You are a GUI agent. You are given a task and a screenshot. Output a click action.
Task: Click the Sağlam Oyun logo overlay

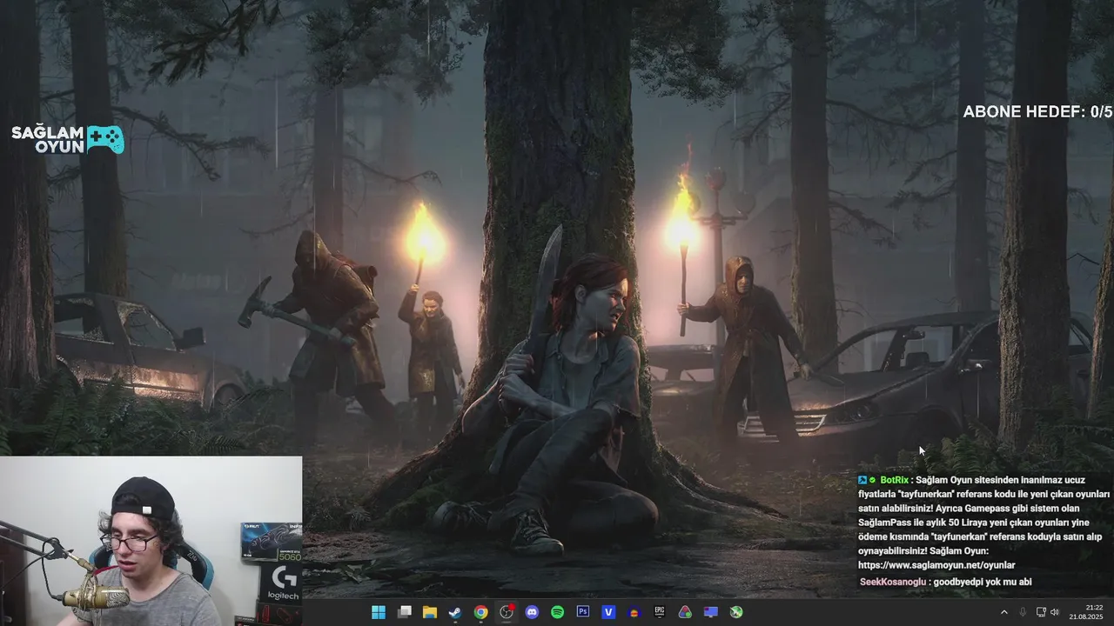[x=67, y=139]
